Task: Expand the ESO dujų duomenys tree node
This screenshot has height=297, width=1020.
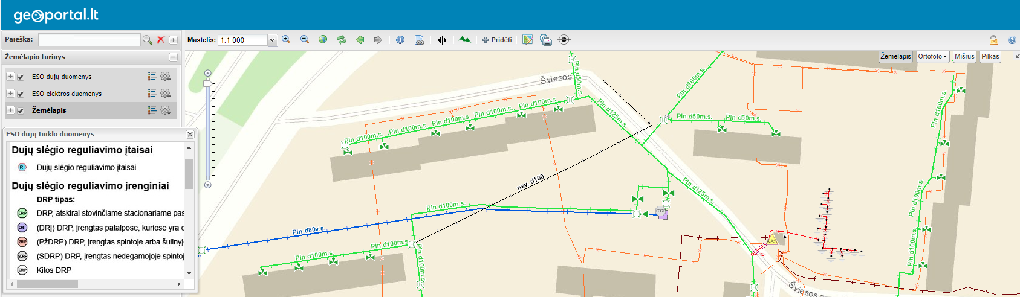Action: tap(10, 77)
